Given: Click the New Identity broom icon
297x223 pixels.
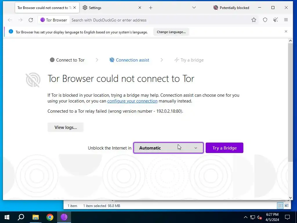Looking at the screenshot, I should point(276,20).
